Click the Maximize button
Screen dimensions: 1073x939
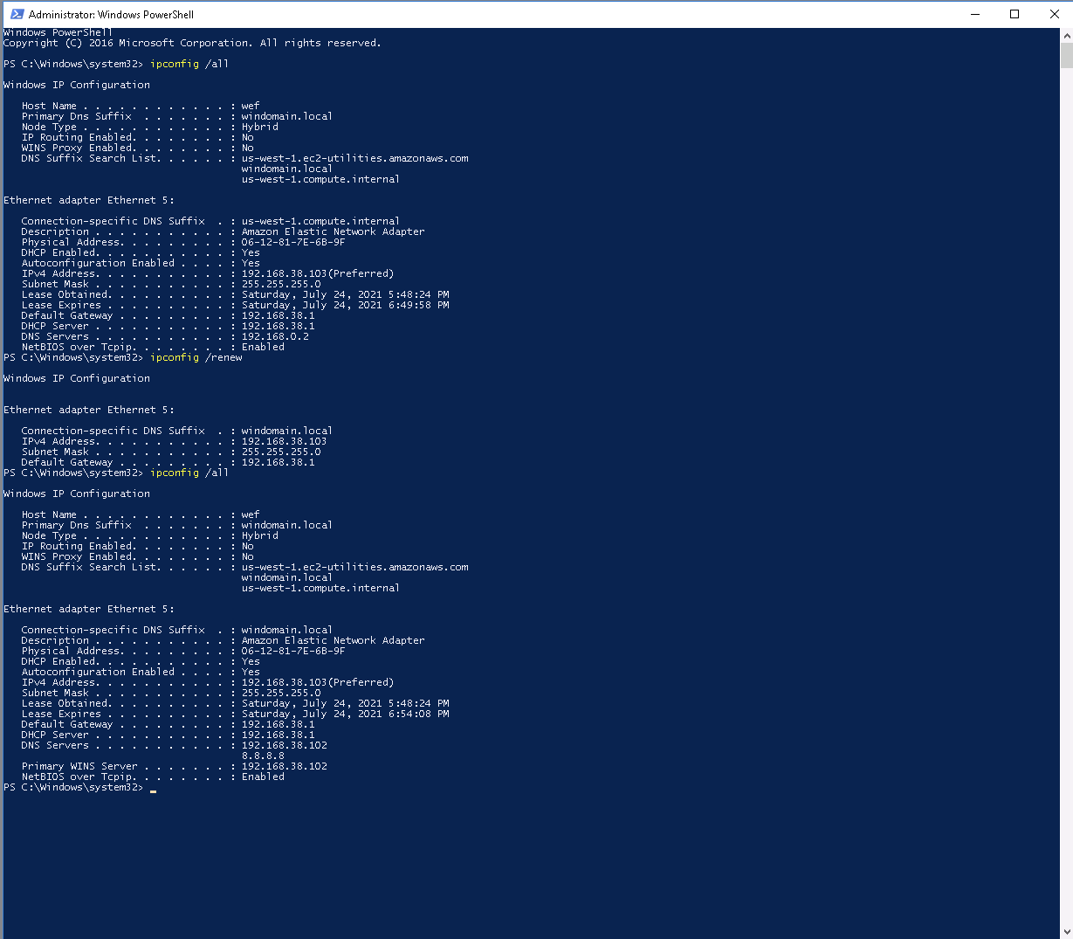[1014, 13]
